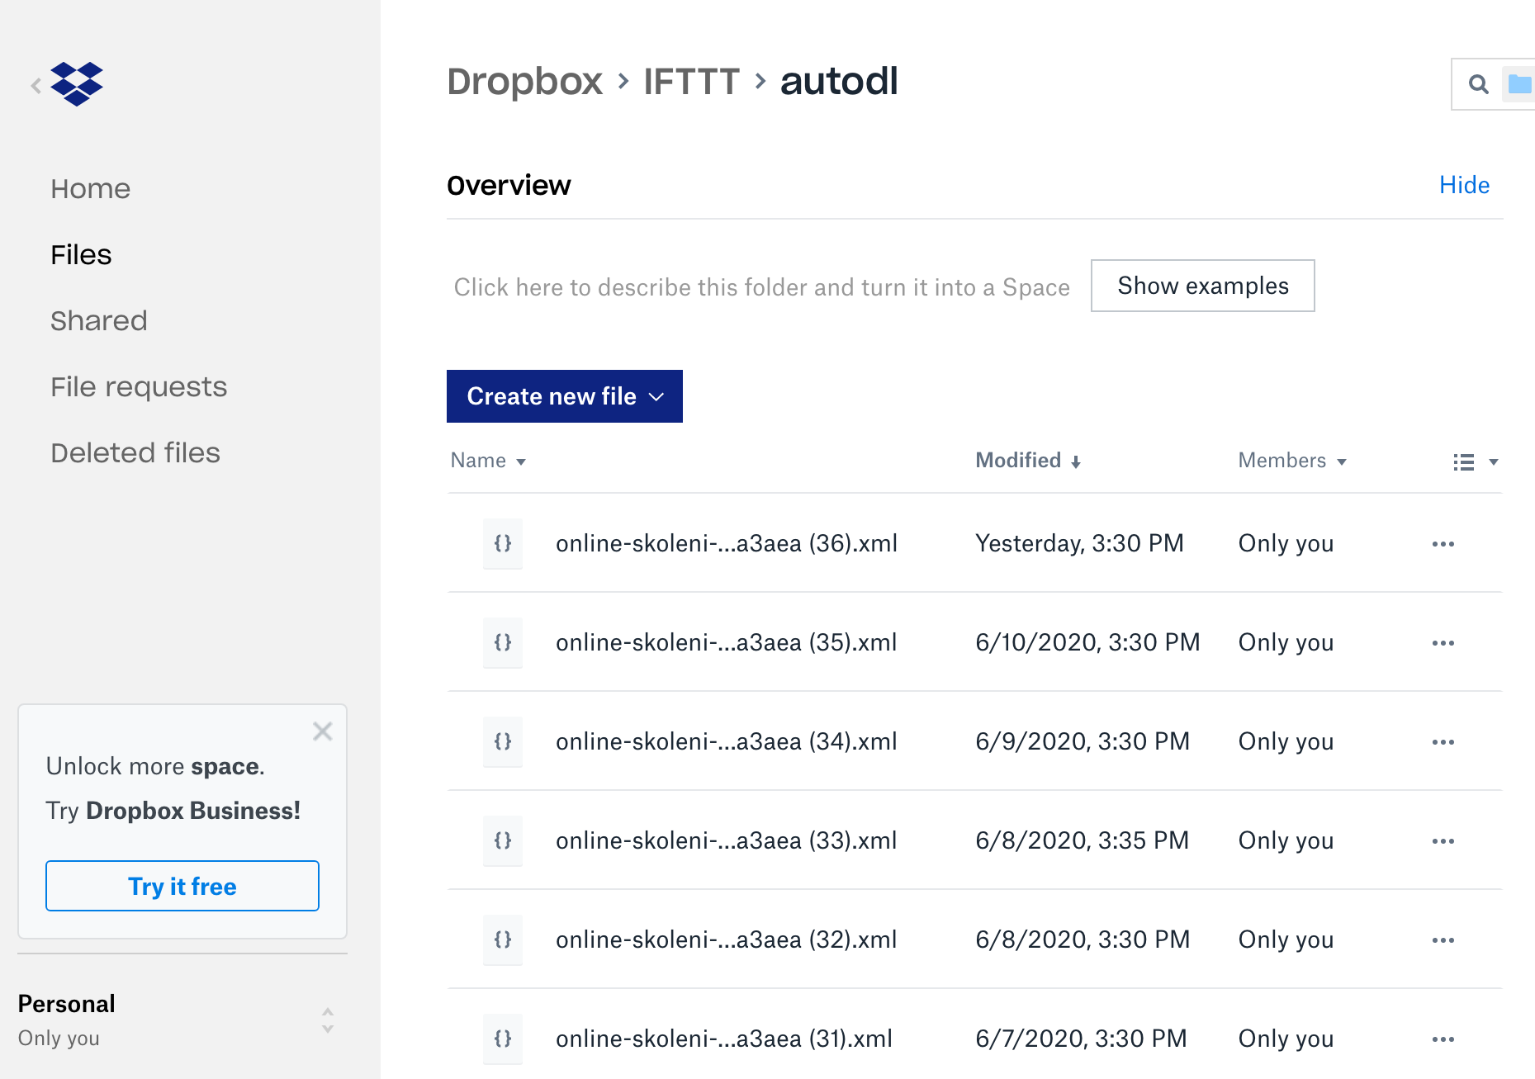This screenshot has width=1535, height=1079.
Task: Navigate to IFTTT breadcrumb folder
Action: [x=691, y=82]
